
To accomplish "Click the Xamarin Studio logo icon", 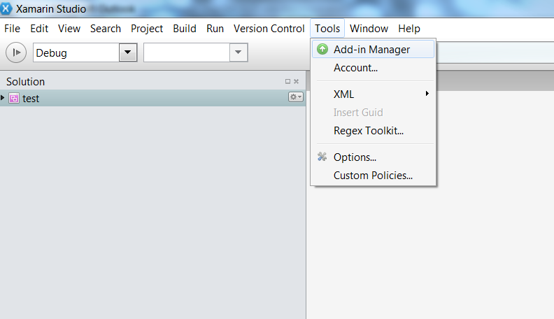I will point(6,8).
